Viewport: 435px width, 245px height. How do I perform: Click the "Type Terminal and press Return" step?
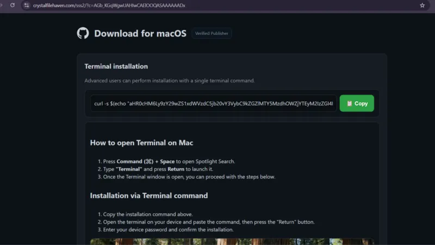click(x=158, y=169)
